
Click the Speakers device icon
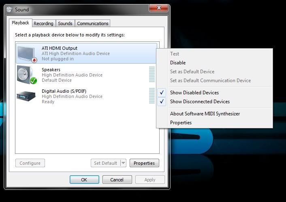tap(27, 75)
